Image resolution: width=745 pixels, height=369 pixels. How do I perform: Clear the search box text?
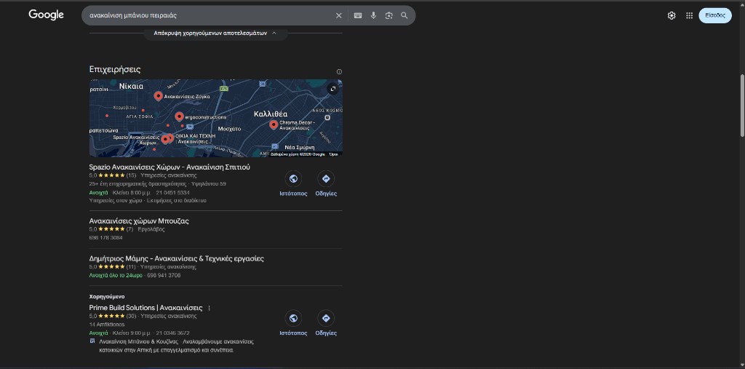[339, 16]
